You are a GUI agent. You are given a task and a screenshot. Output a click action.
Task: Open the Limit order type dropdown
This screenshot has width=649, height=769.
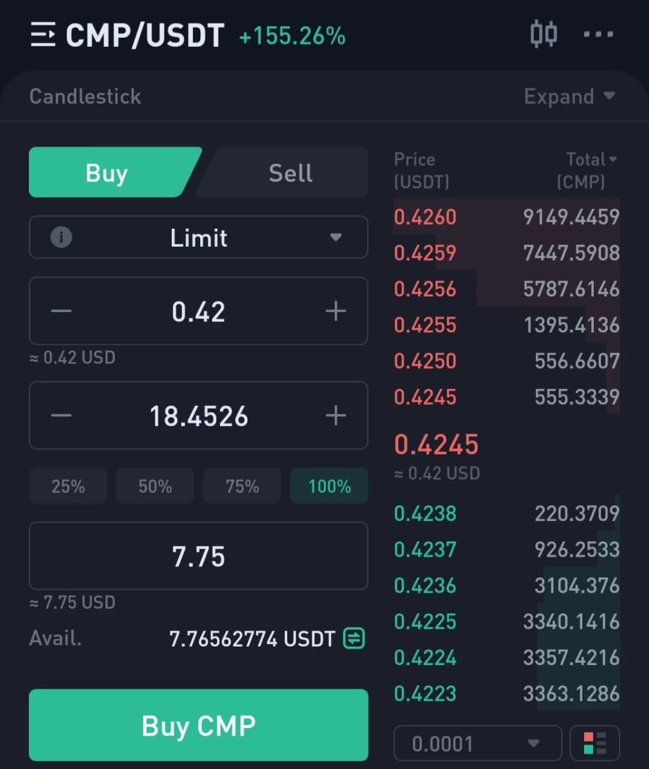point(199,237)
